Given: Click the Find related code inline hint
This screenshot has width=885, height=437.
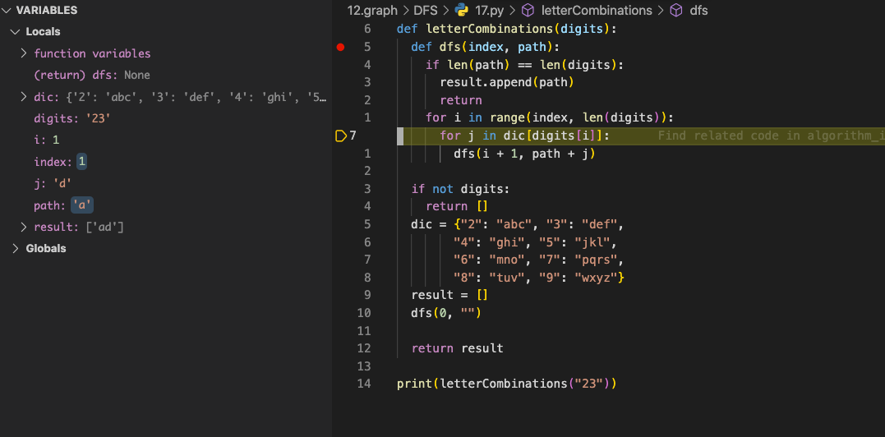Looking at the screenshot, I should (771, 136).
